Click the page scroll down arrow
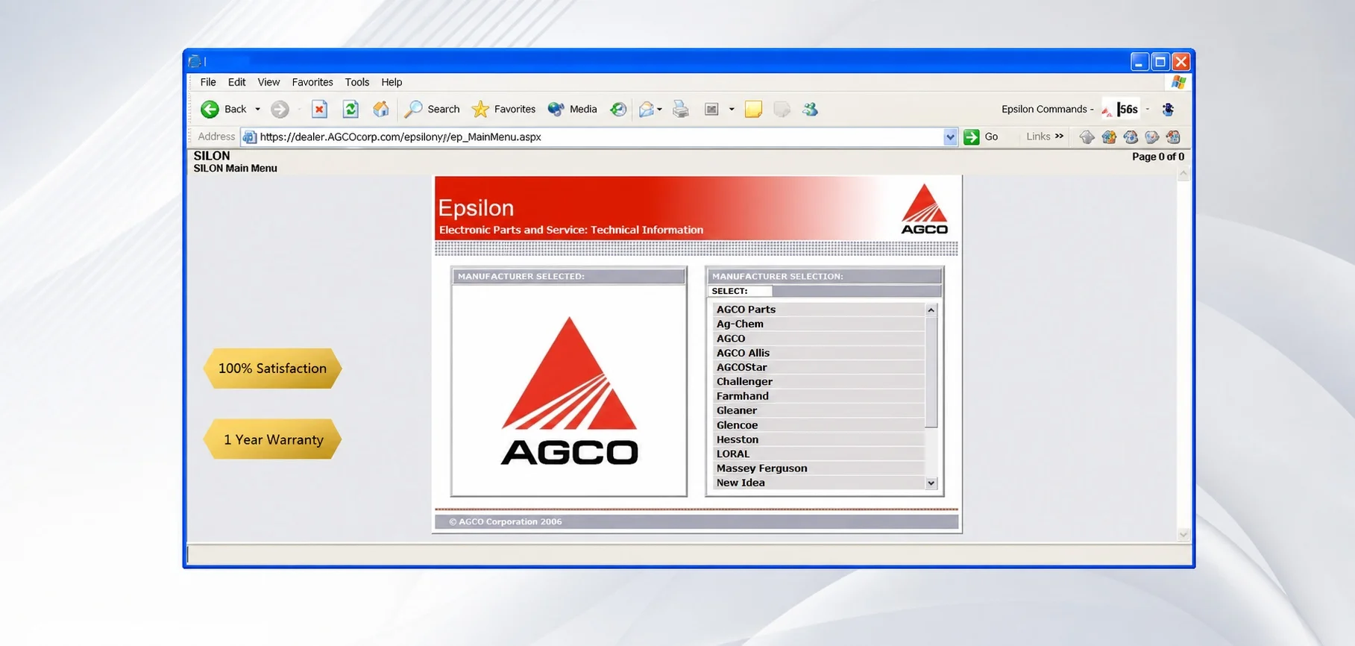Image resolution: width=1355 pixels, height=646 pixels. (1183, 534)
